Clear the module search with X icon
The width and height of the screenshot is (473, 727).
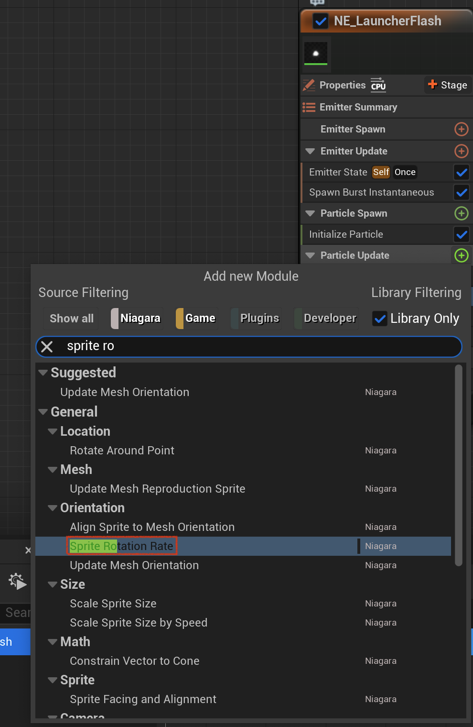click(x=47, y=346)
